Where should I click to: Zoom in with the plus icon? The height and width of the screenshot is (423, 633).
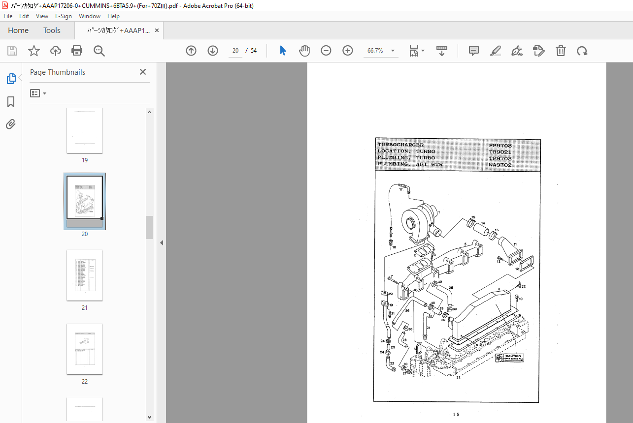(348, 51)
